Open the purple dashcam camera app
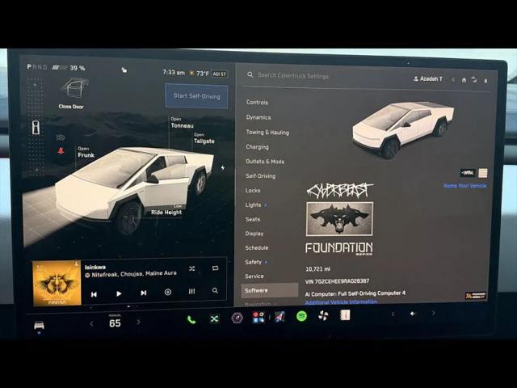This screenshot has height=388, width=517. coord(237,318)
